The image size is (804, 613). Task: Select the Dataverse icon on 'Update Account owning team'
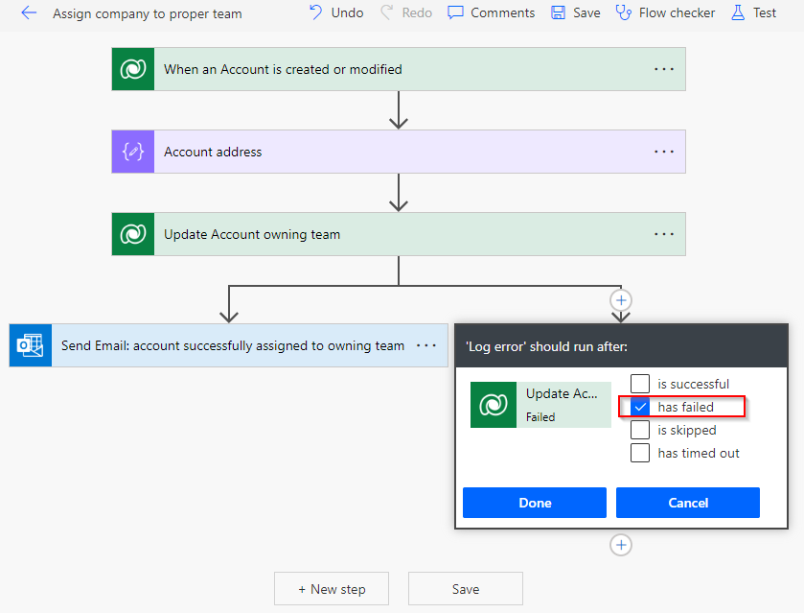pos(132,233)
